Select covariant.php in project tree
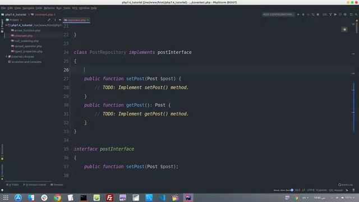359x202 pixels. [24, 36]
